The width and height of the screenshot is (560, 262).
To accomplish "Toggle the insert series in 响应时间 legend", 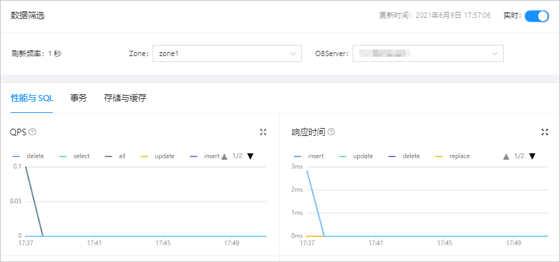I will click(x=308, y=156).
